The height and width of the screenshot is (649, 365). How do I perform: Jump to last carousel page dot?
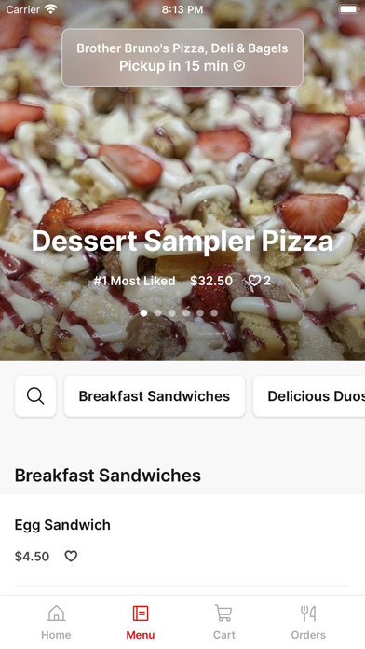pyautogui.click(x=214, y=313)
